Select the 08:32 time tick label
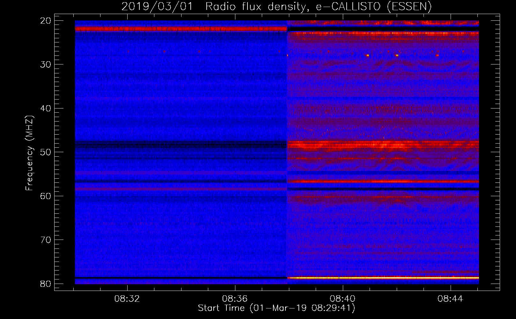516x319 pixels. (127, 299)
